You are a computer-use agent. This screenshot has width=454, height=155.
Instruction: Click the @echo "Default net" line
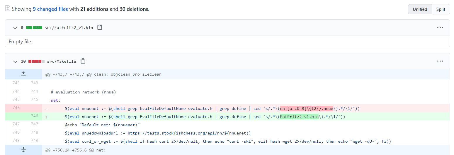click(x=102, y=125)
